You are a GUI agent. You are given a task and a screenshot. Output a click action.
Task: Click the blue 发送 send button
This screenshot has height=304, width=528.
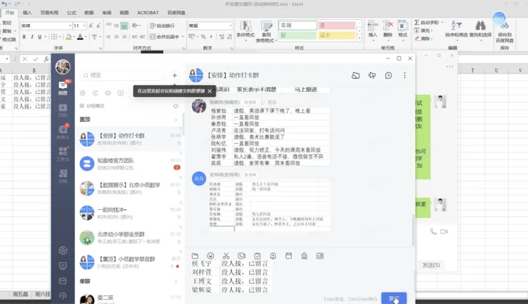coord(394,298)
